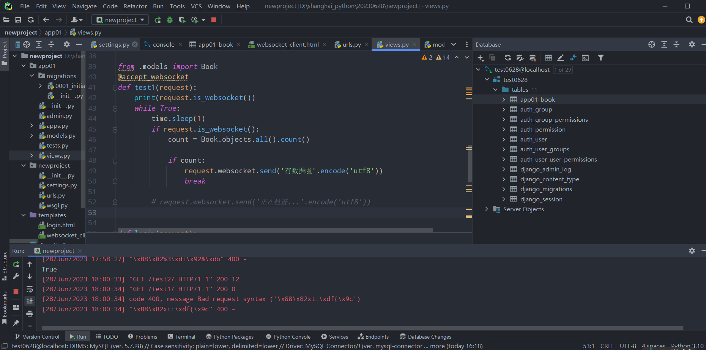706x350 pixels.
Task: Click app01 in the breadcrumb
Action: pyautogui.click(x=53, y=32)
